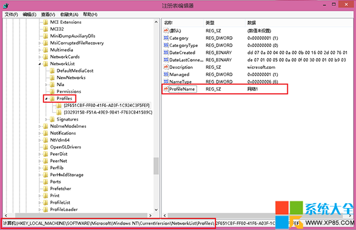356x230 pixels.
Task: Click the NameType DWORD value icon
Action: pyautogui.click(x=166, y=81)
